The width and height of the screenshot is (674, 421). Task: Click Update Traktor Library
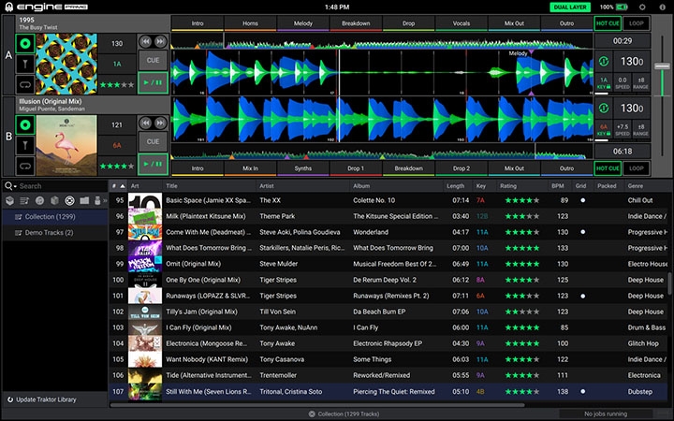click(x=49, y=400)
